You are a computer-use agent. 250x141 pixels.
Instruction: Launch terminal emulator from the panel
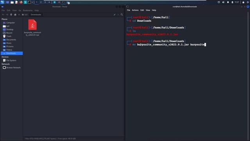click(x=29, y=2)
